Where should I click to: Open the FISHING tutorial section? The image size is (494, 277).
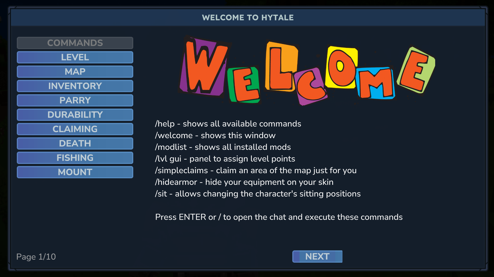75,158
